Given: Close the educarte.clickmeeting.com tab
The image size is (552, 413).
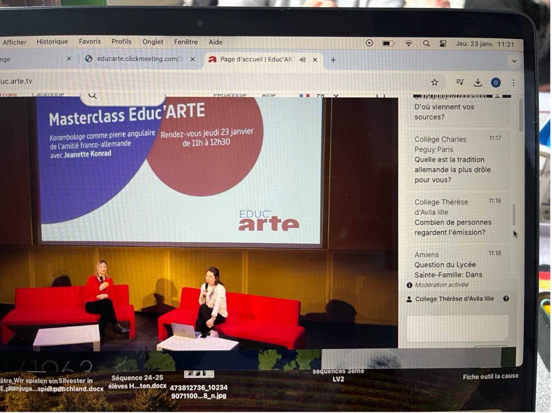Looking at the screenshot, I should coord(193,59).
